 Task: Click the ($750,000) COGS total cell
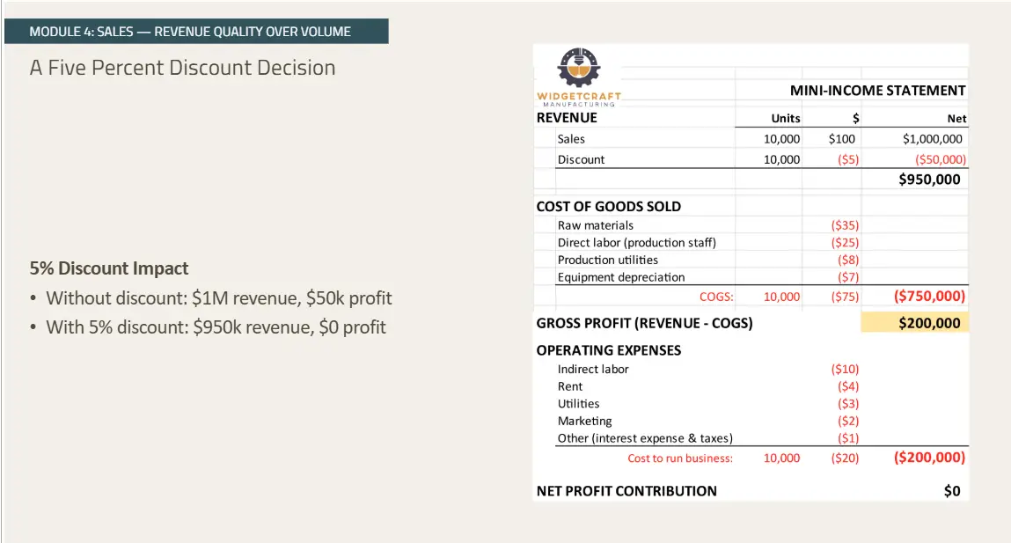[x=929, y=297]
